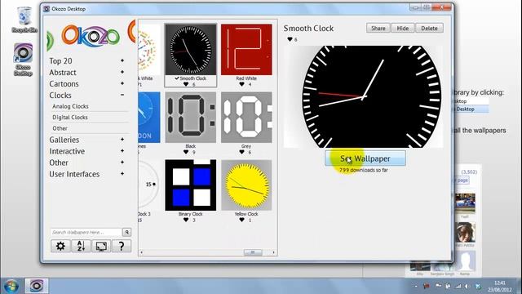The height and width of the screenshot is (294, 522).
Task: Select Analog Clocks subcategory
Action: [70, 106]
